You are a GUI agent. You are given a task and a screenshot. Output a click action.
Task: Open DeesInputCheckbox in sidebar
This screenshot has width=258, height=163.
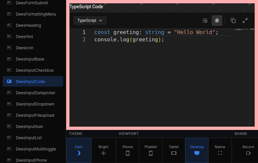(x=34, y=70)
